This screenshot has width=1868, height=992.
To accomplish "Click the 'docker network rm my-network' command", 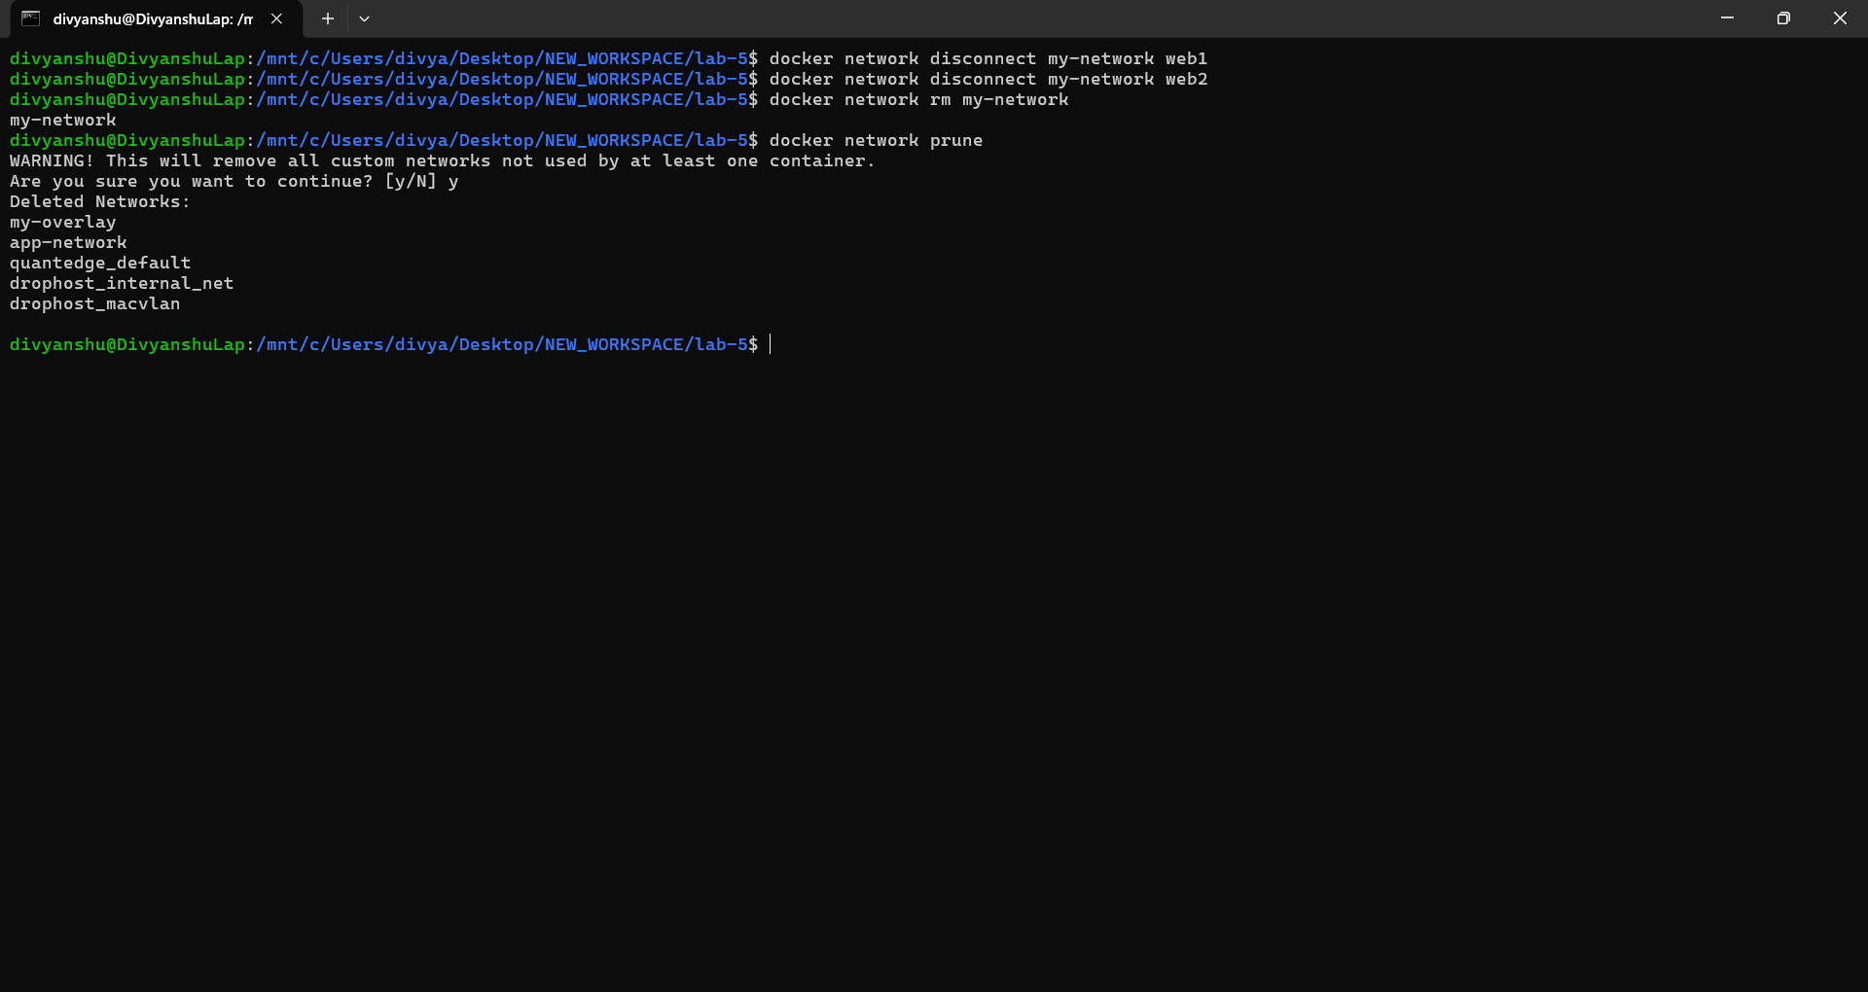I will click(918, 100).
